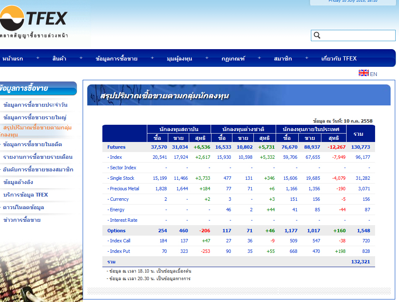
Task: Click the '- Single Stock' row label
Action: point(120,178)
